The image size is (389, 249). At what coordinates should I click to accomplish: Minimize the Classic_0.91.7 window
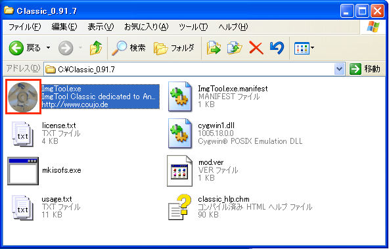(x=347, y=11)
